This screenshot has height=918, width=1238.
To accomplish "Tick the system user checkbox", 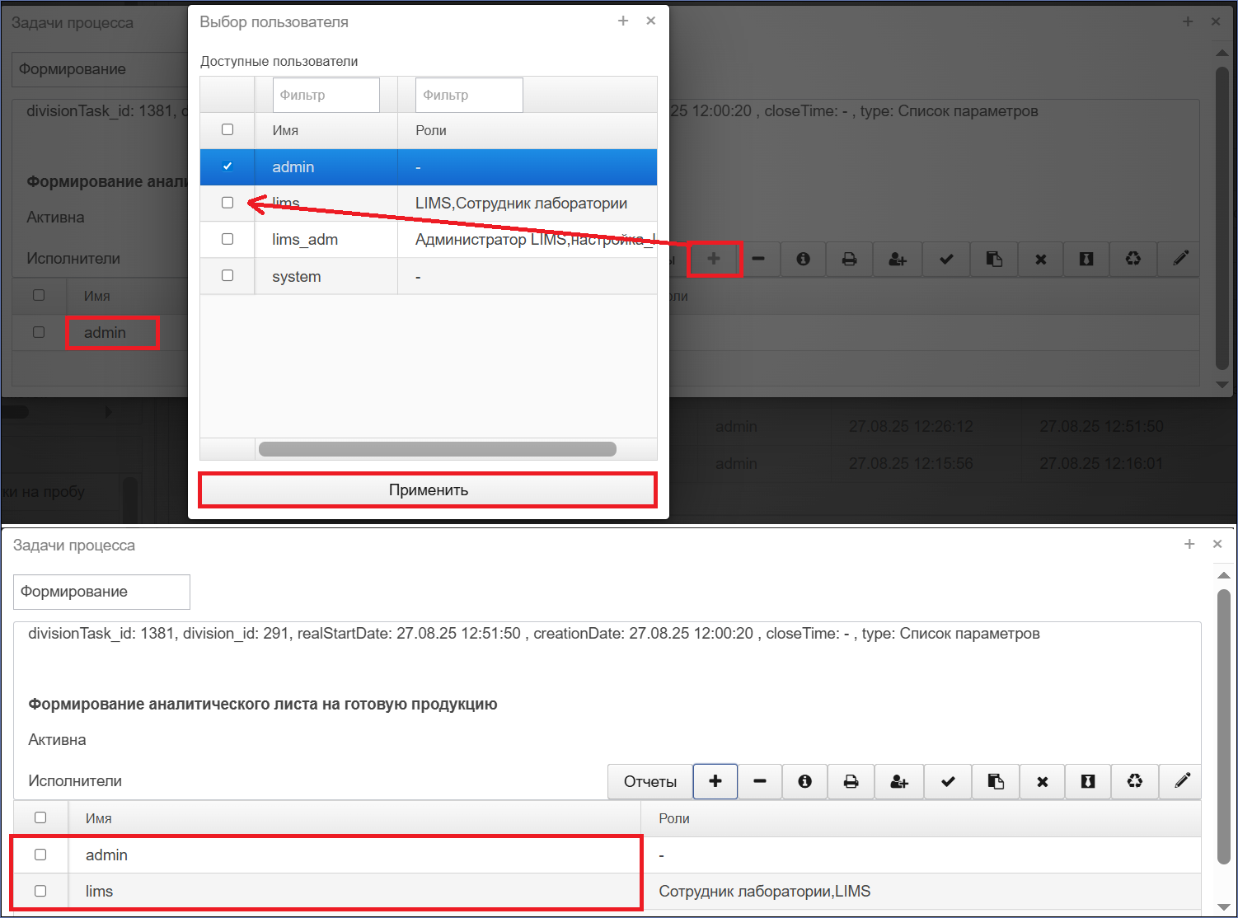I will [x=227, y=275].
